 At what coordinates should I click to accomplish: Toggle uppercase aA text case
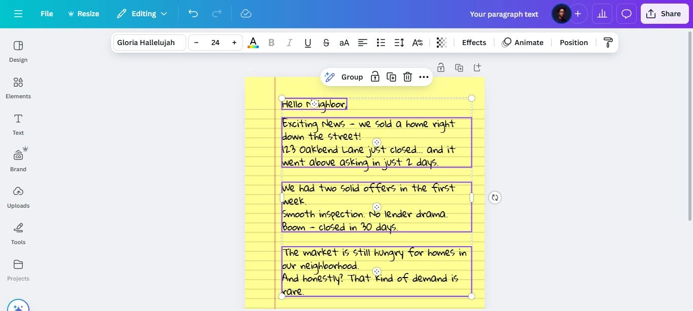[x=344, y=43]
